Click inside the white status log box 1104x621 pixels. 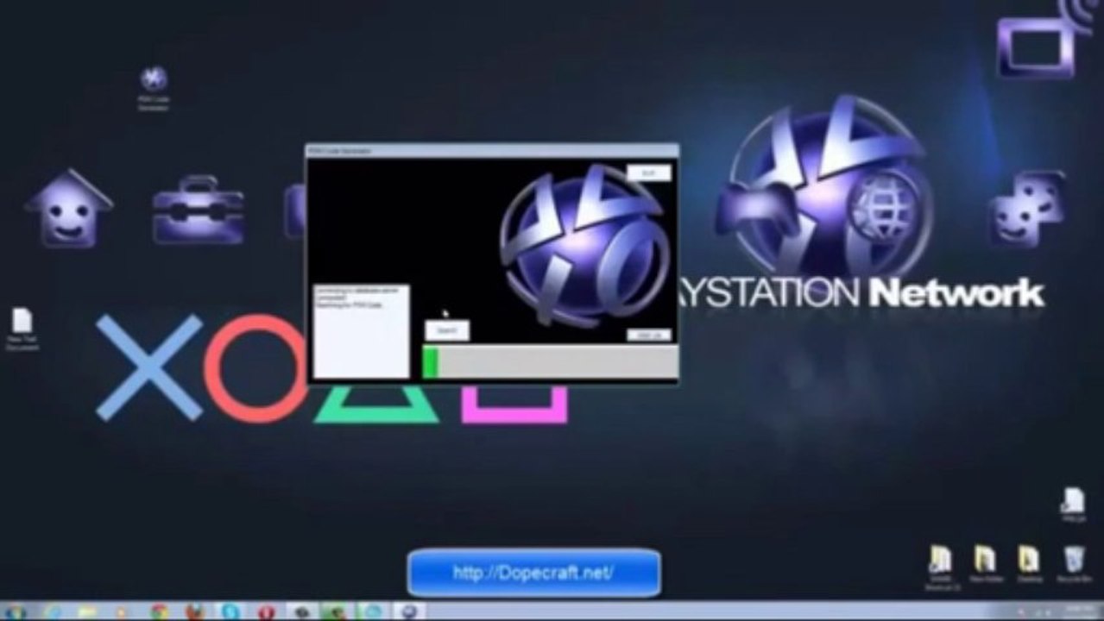tap(361, 331)
